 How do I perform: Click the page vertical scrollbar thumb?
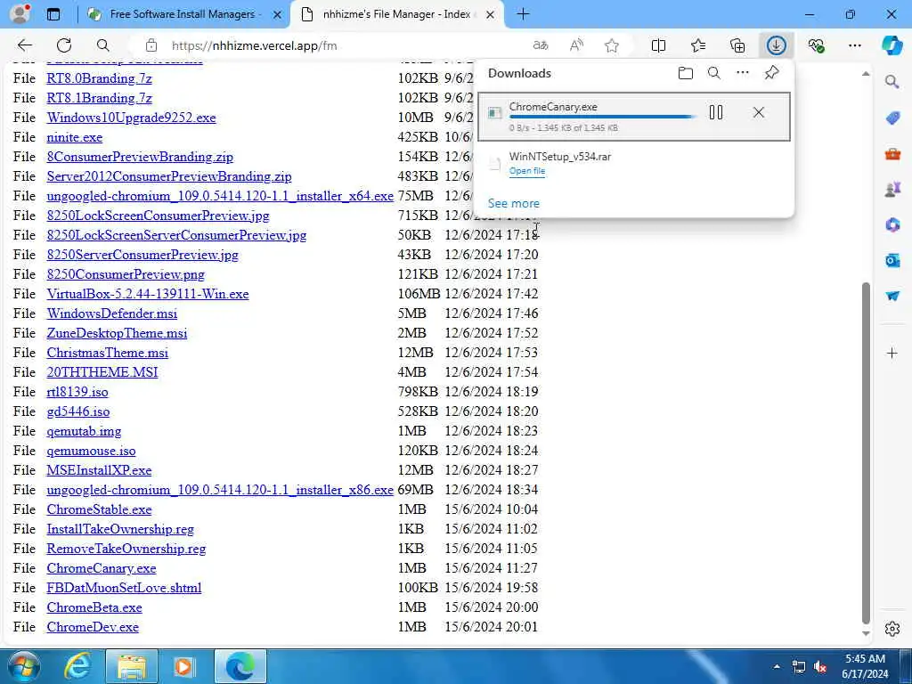point(866,453)
